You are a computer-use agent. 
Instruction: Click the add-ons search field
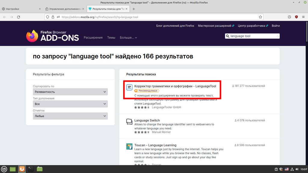tap(251, 36)
